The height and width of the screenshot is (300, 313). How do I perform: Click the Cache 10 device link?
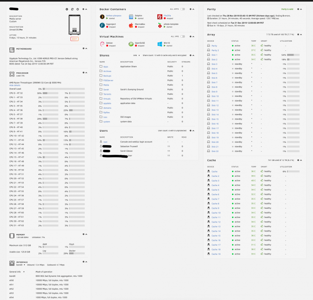[216, 213]
